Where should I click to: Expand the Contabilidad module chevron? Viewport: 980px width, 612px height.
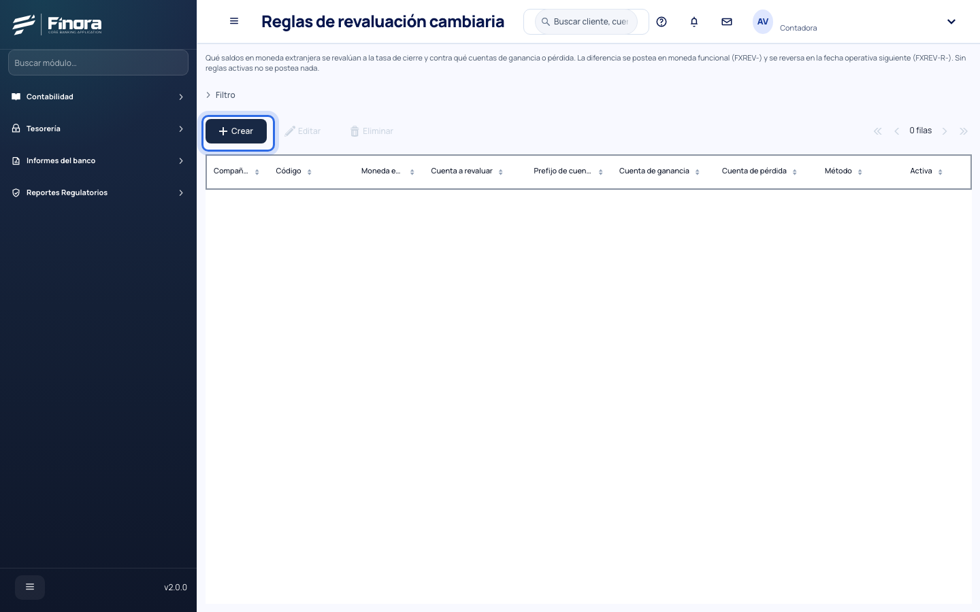pos(181,97)
